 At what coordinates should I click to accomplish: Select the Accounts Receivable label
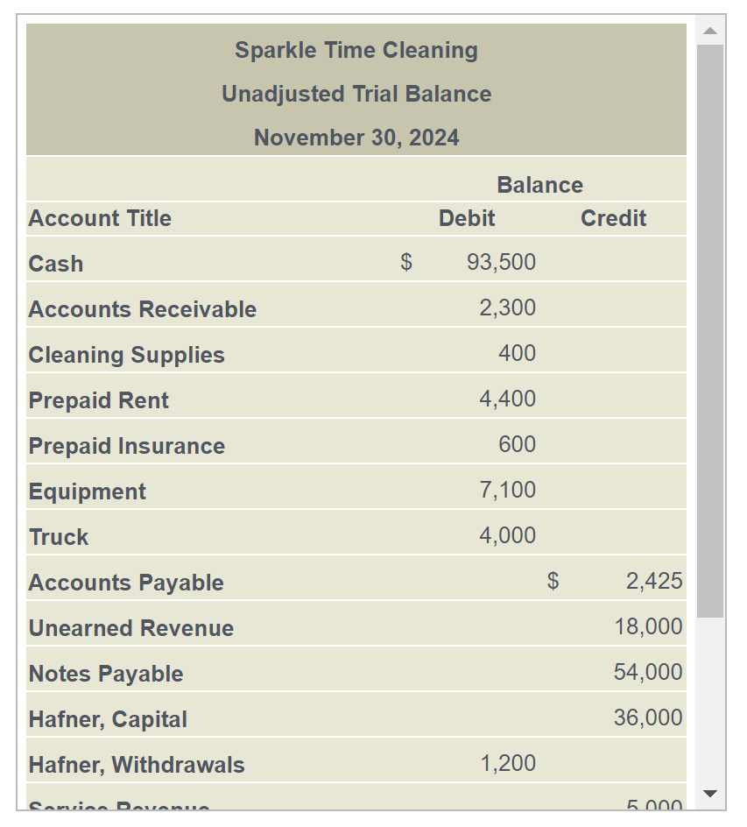pos(141,308)
